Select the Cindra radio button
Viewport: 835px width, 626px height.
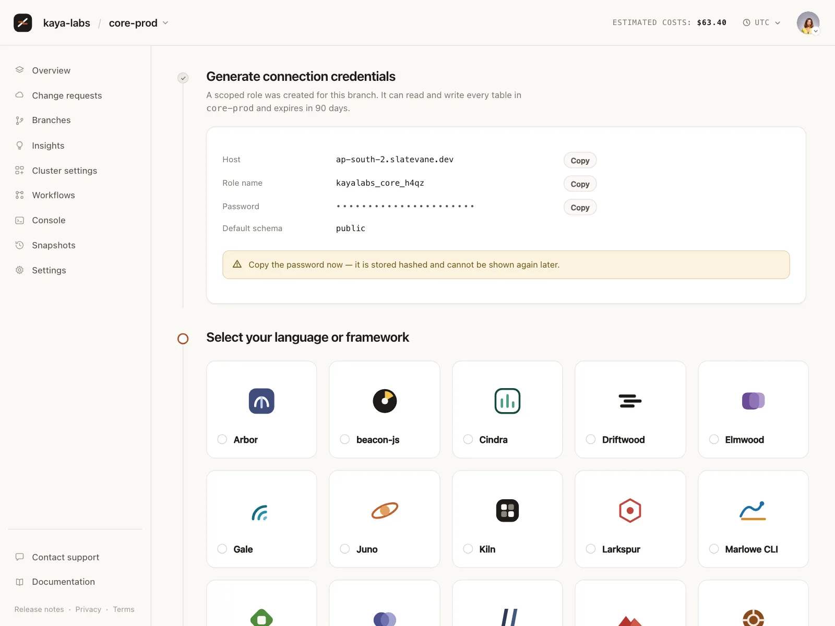468,439
